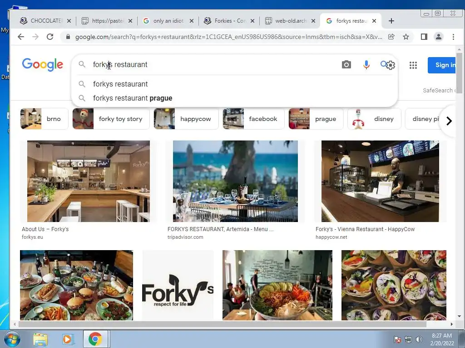Click the address bar URL
This screenshot has width=465, height=348.
pos(228,37)
